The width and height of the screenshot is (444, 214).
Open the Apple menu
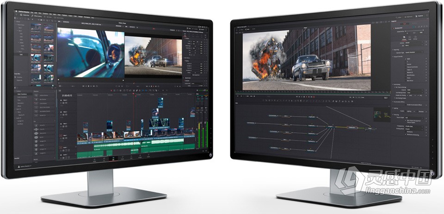coord(16,11)
